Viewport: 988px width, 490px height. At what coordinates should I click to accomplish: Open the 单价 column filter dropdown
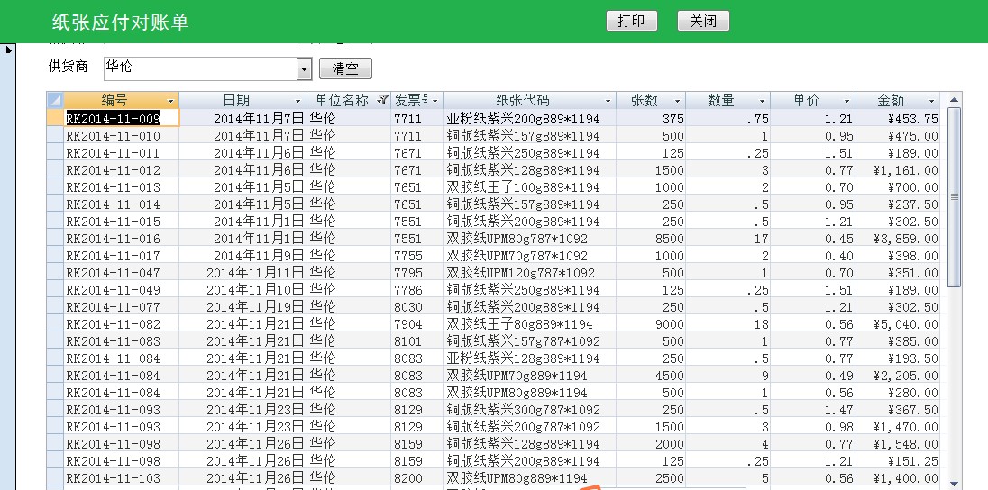point(846,101)
